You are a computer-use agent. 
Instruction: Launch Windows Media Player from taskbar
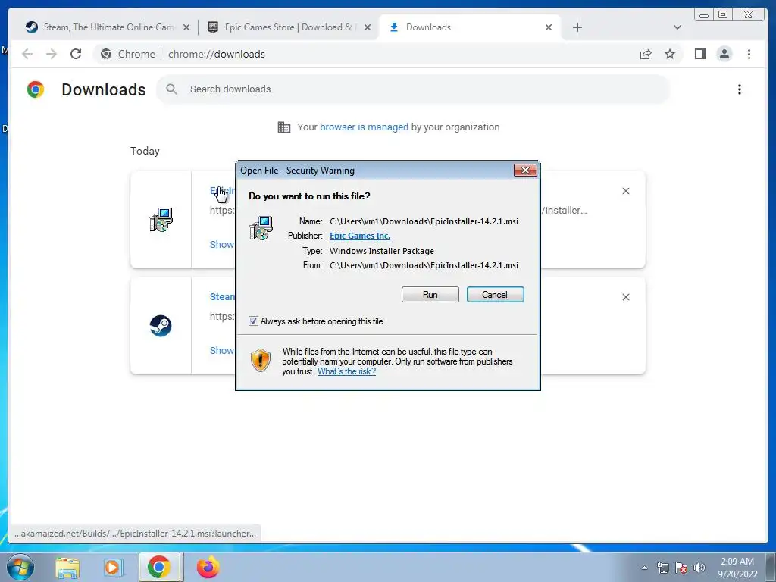pyautogui.click(x=112, y=568)
